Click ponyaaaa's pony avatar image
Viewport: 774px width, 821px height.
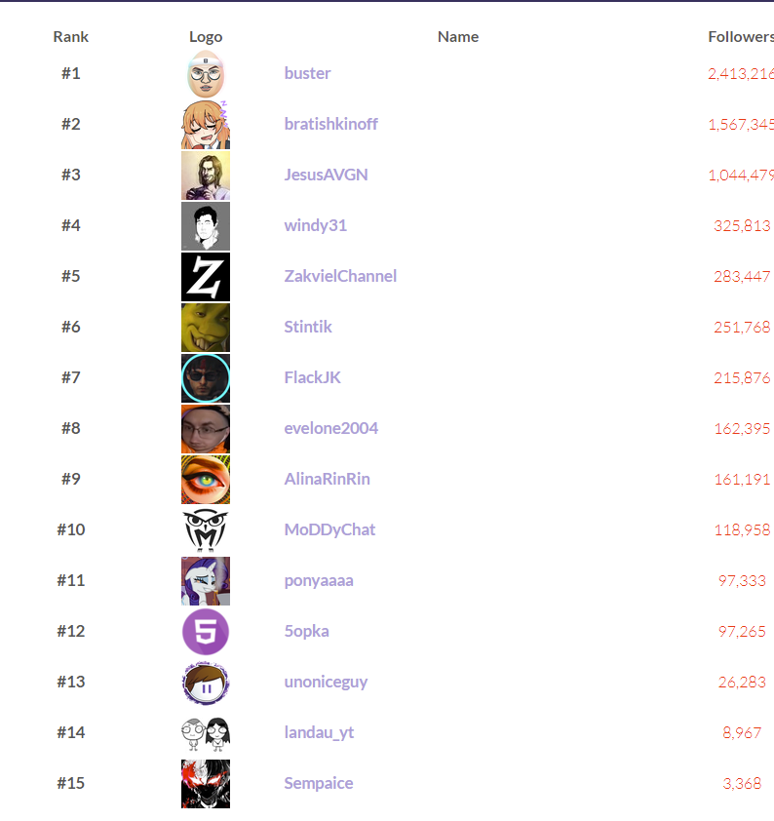(x=206, y=581)
